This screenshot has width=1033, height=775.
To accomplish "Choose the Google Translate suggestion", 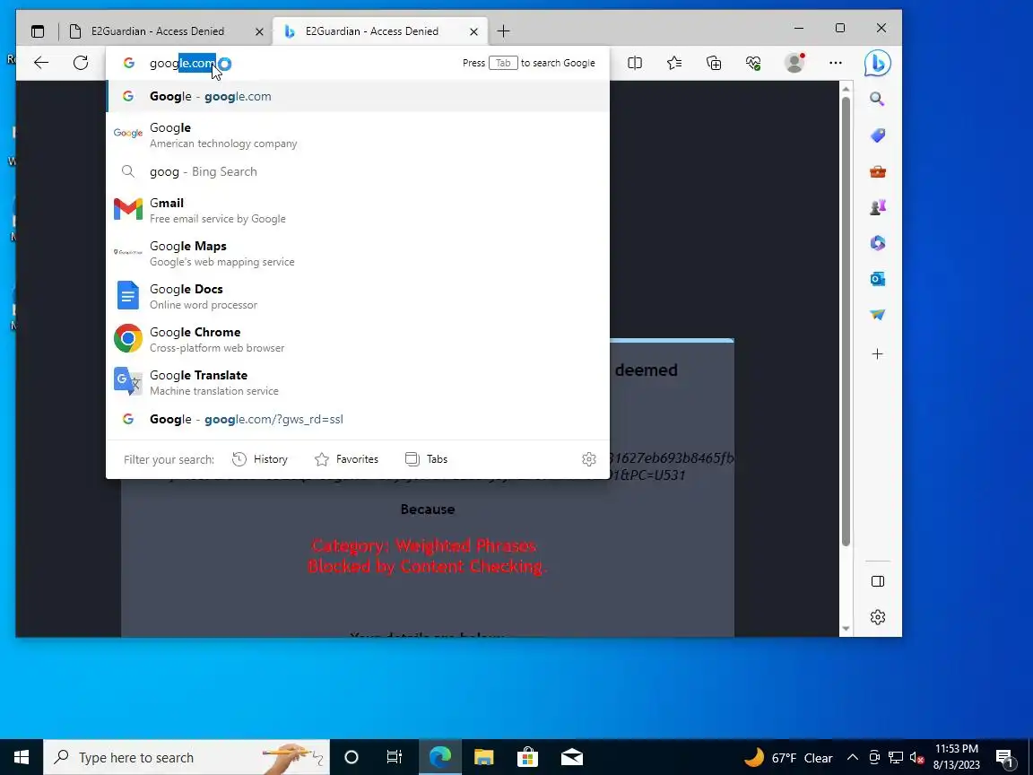I will coord(358,382).
